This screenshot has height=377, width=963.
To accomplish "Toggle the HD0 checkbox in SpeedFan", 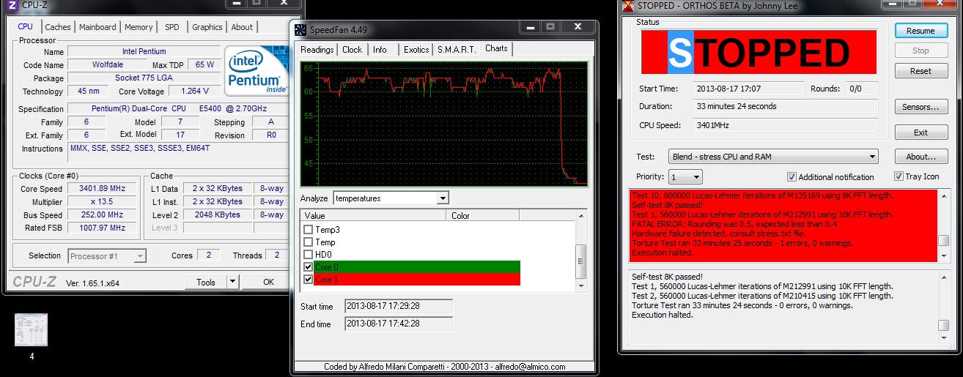I will 308,254.
